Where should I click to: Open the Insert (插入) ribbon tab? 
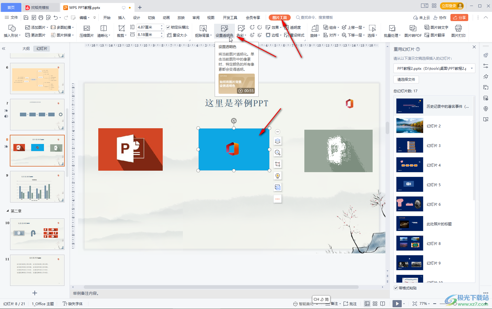122,18
